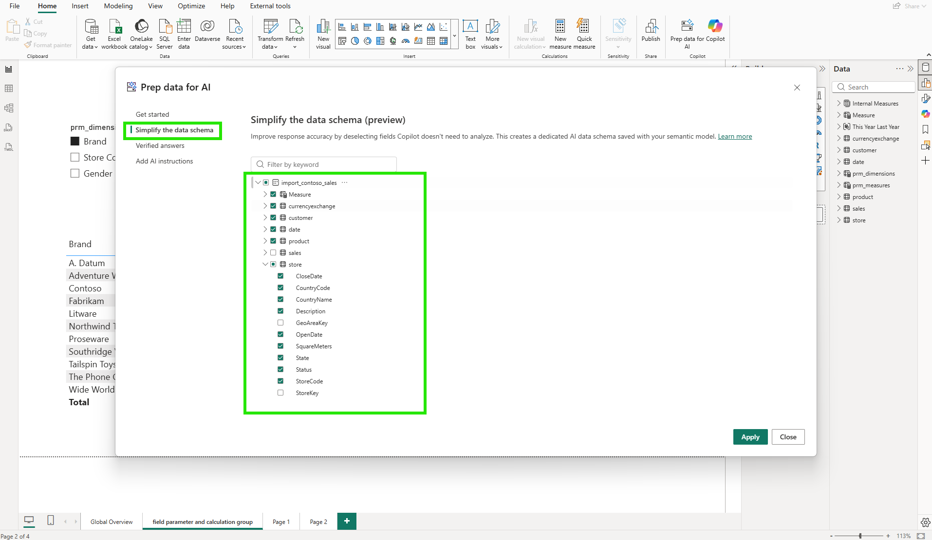Refresh the data queries
This screenshot has height=540, width=932.
(x=295, y=34)
